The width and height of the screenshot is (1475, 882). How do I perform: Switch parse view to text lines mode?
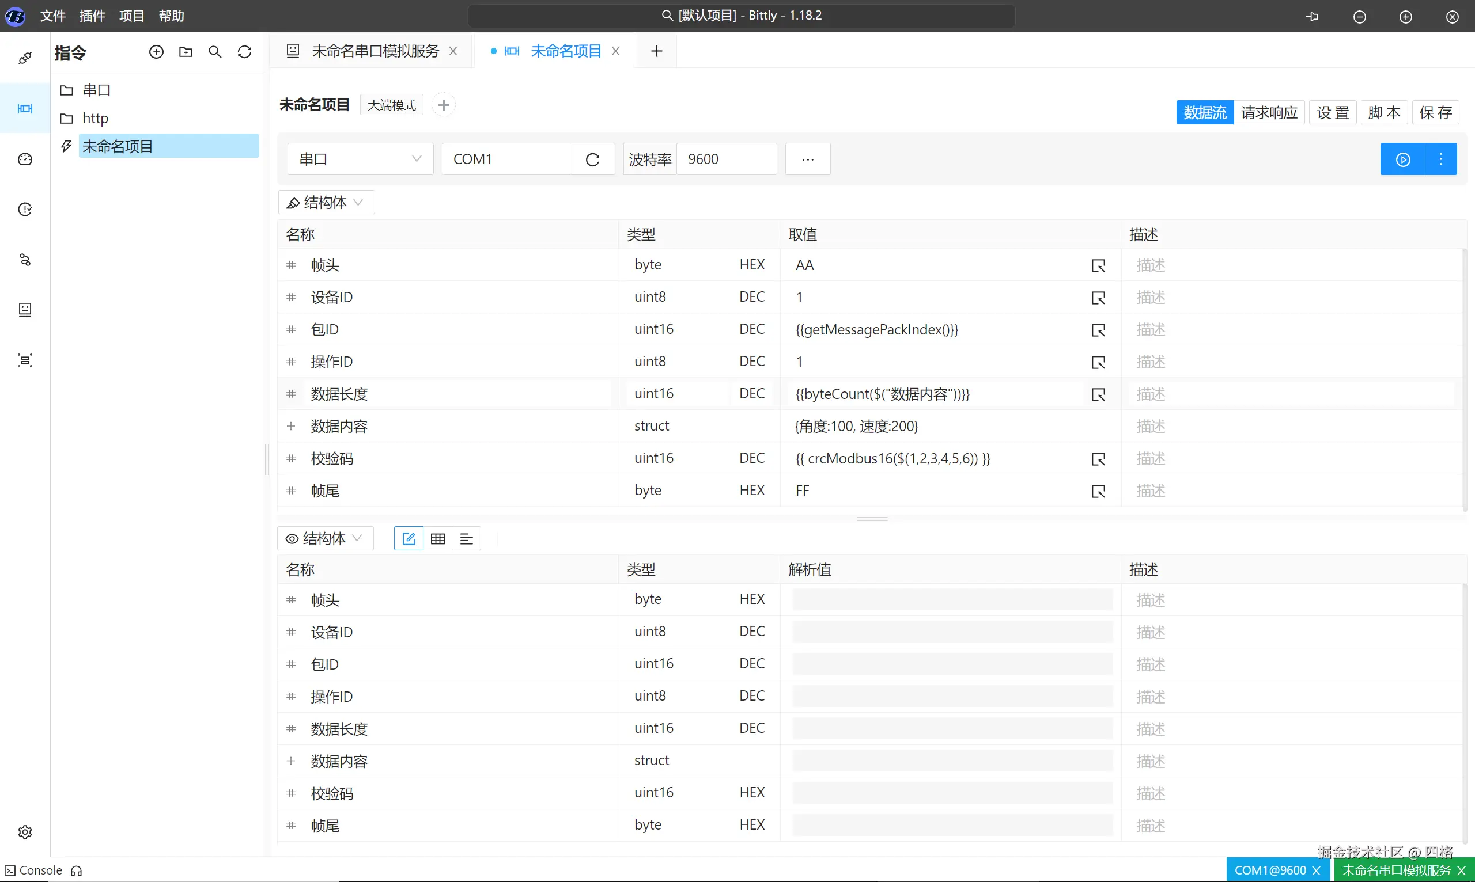(x=466, y=538)
